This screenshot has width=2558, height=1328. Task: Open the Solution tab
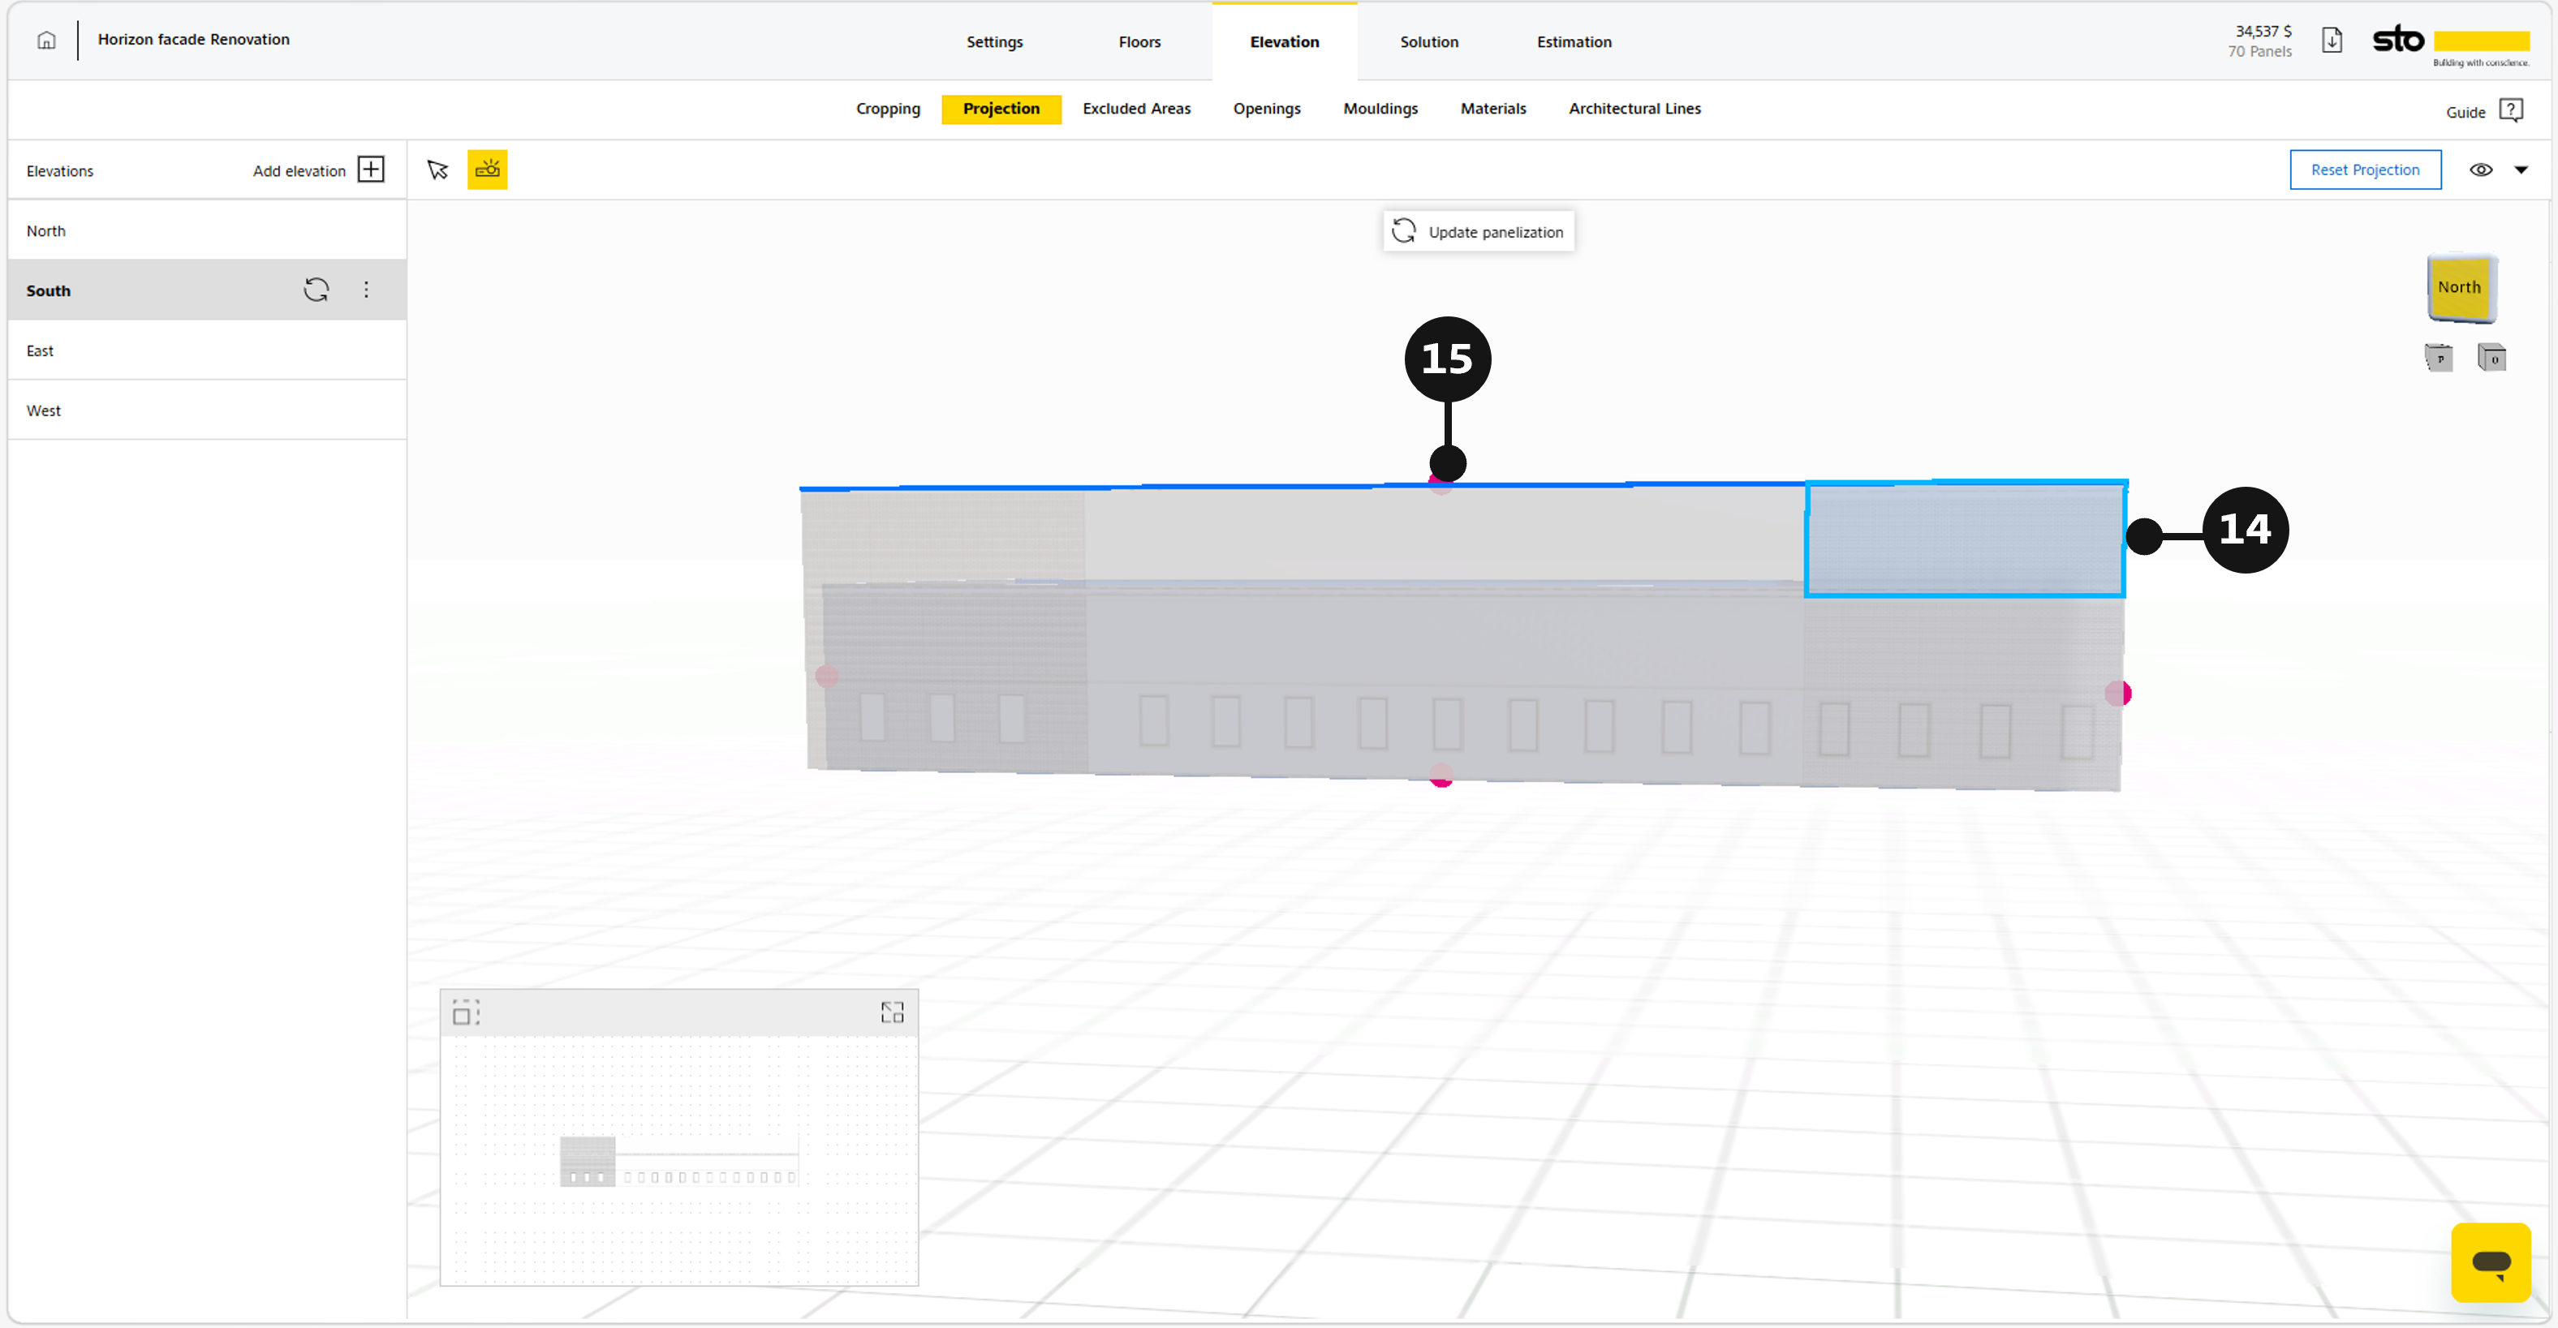[1429, 41]
